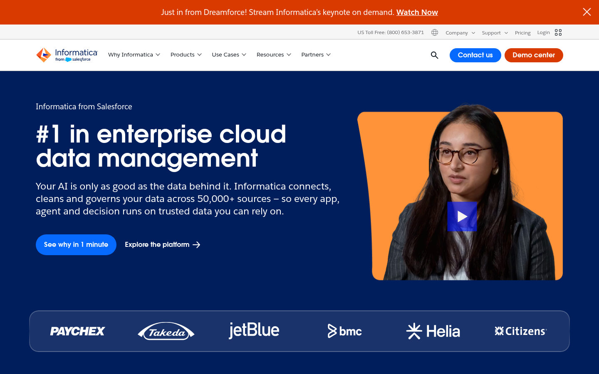599x374 pixels.
Task: Click the hero video thumbnail of the woman
Action: pyautogui.click(x=460, y=192)
